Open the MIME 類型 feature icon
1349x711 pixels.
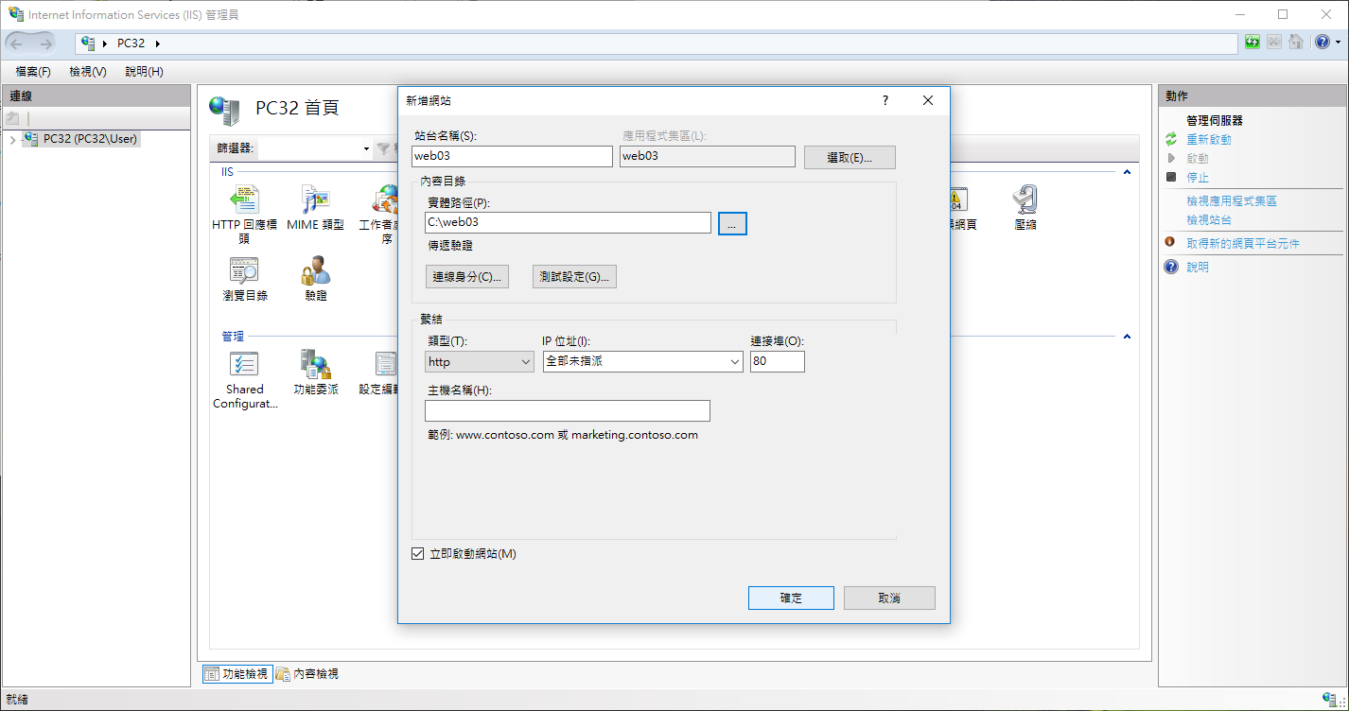(x=315, y=200)
